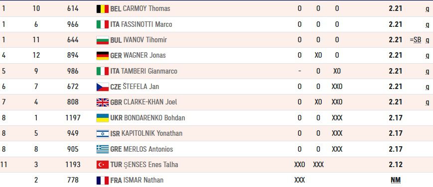
Task: Open athlete CARMOY Thomas
Action: (x=146, y=8)
